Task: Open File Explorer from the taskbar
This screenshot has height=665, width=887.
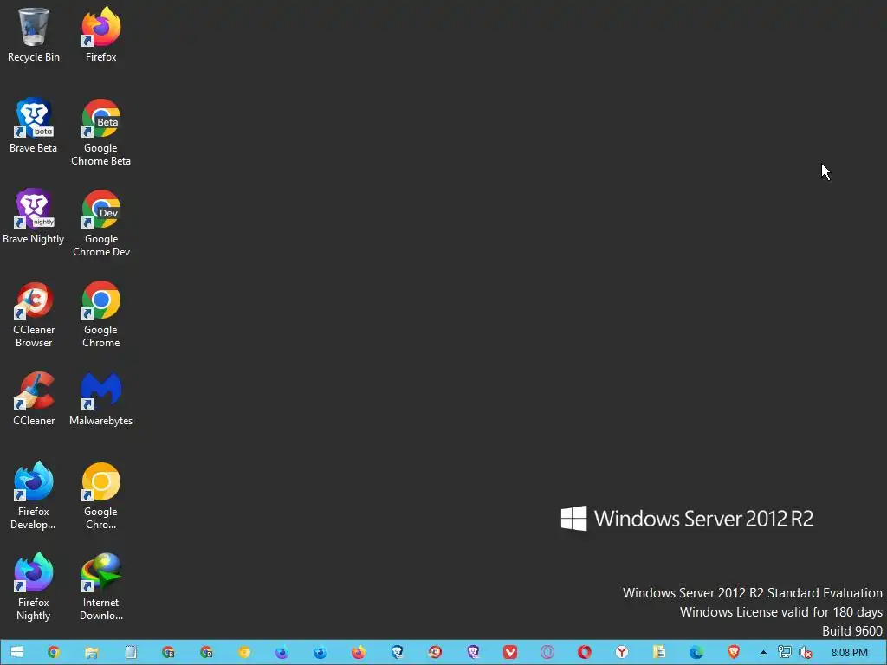Action: click(92, 653)
